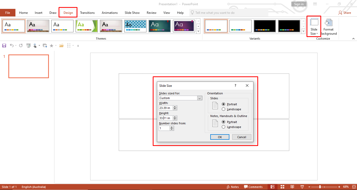This screenshot has width=357, height=190.
Task: Select slide 1 thumbnail in panel
Action: pos(29,66)
